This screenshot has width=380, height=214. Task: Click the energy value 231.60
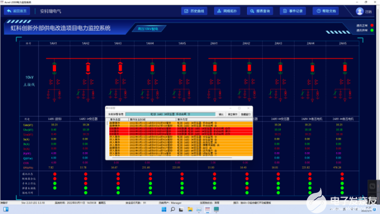(x=146, y=168)
